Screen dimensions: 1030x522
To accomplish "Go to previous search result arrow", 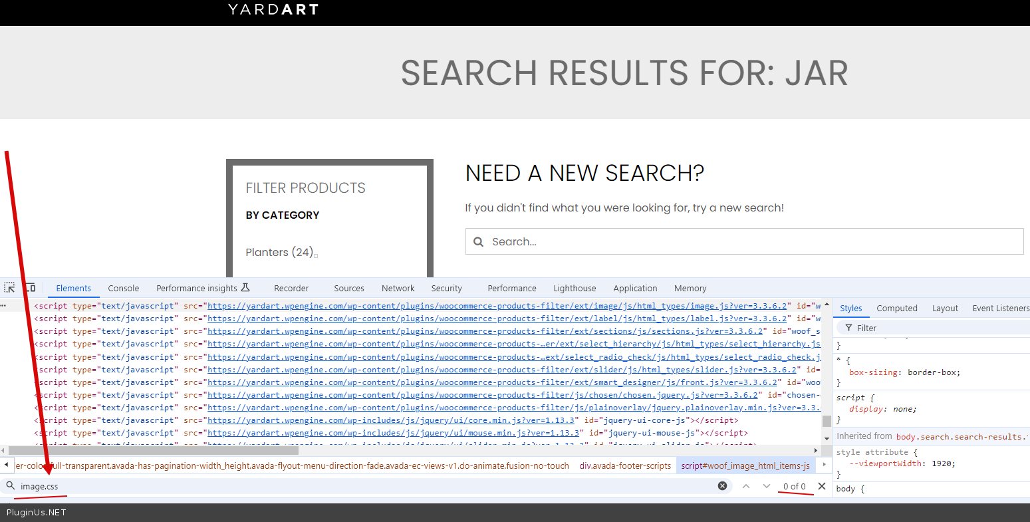I will point(746,486).
